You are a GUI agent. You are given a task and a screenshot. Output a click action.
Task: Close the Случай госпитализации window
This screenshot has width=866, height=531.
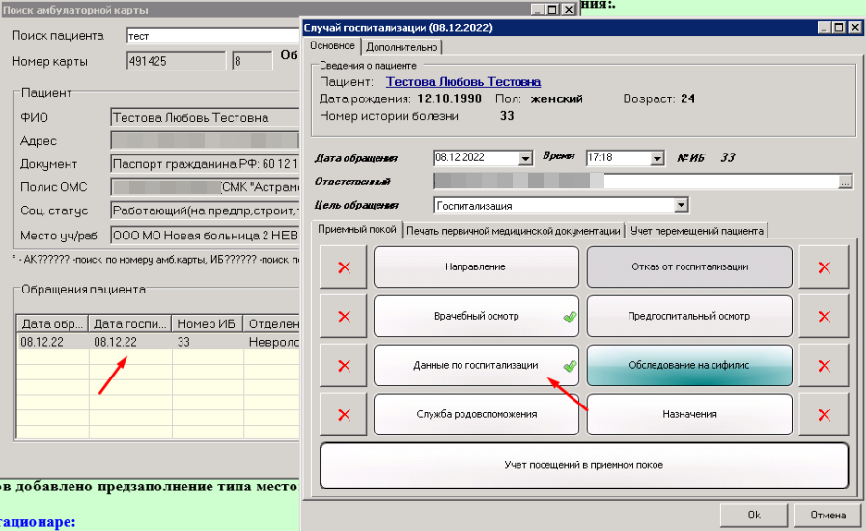point(855,27)
